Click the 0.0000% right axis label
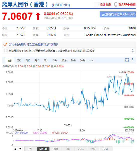Viewport: 138px width, 151px height. click(129, 107)
